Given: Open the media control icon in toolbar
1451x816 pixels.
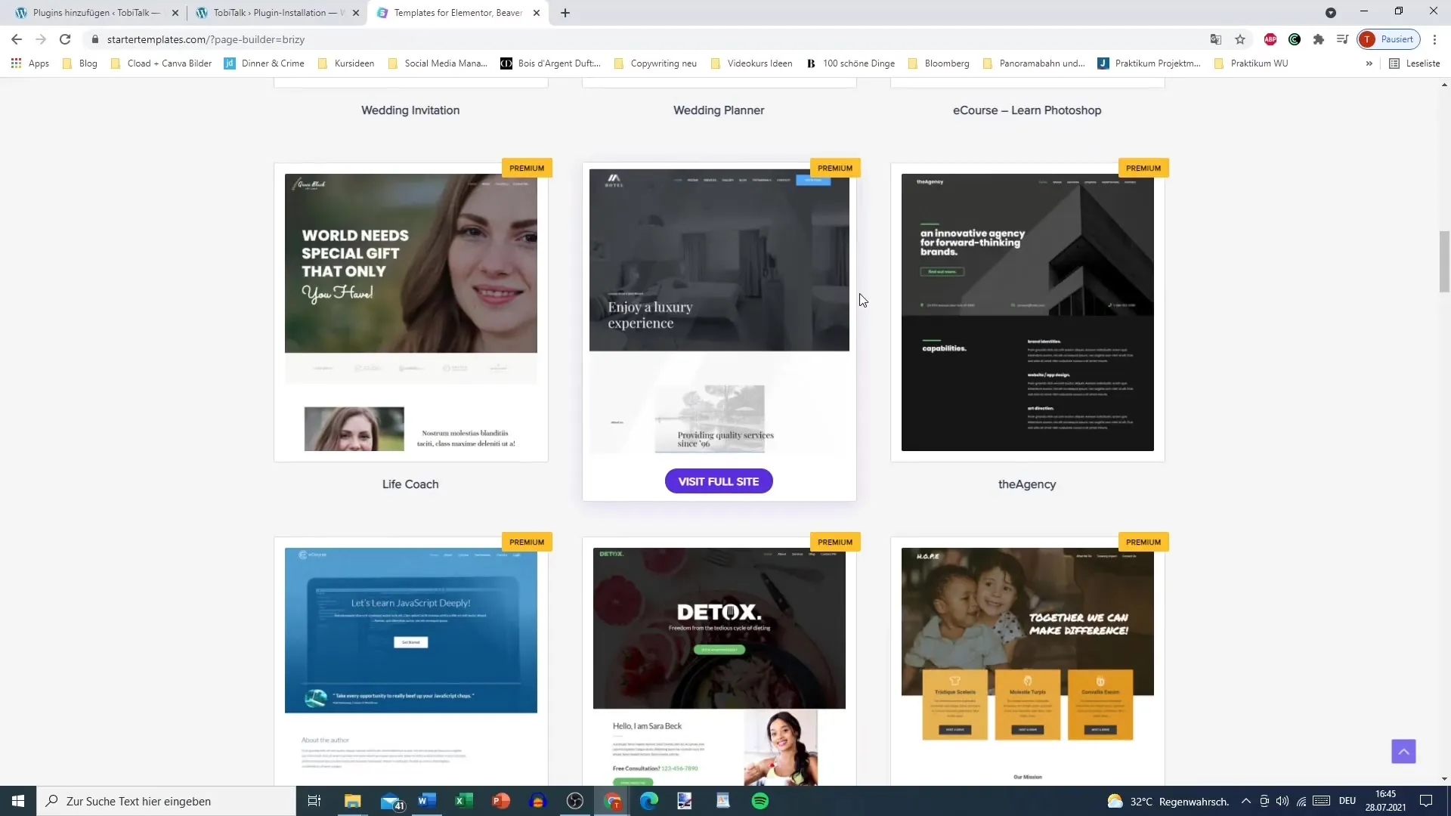Looking at the screenshot, I should point(1342,39).
